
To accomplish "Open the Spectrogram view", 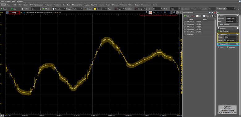I will [38, 5].
